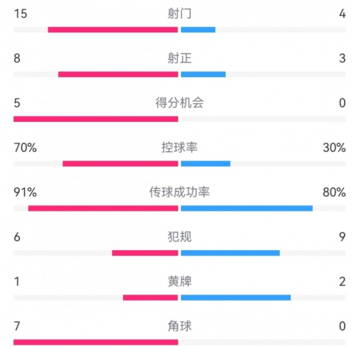
Task: Click the pink bar under 犯规
Action: (145, 253)
